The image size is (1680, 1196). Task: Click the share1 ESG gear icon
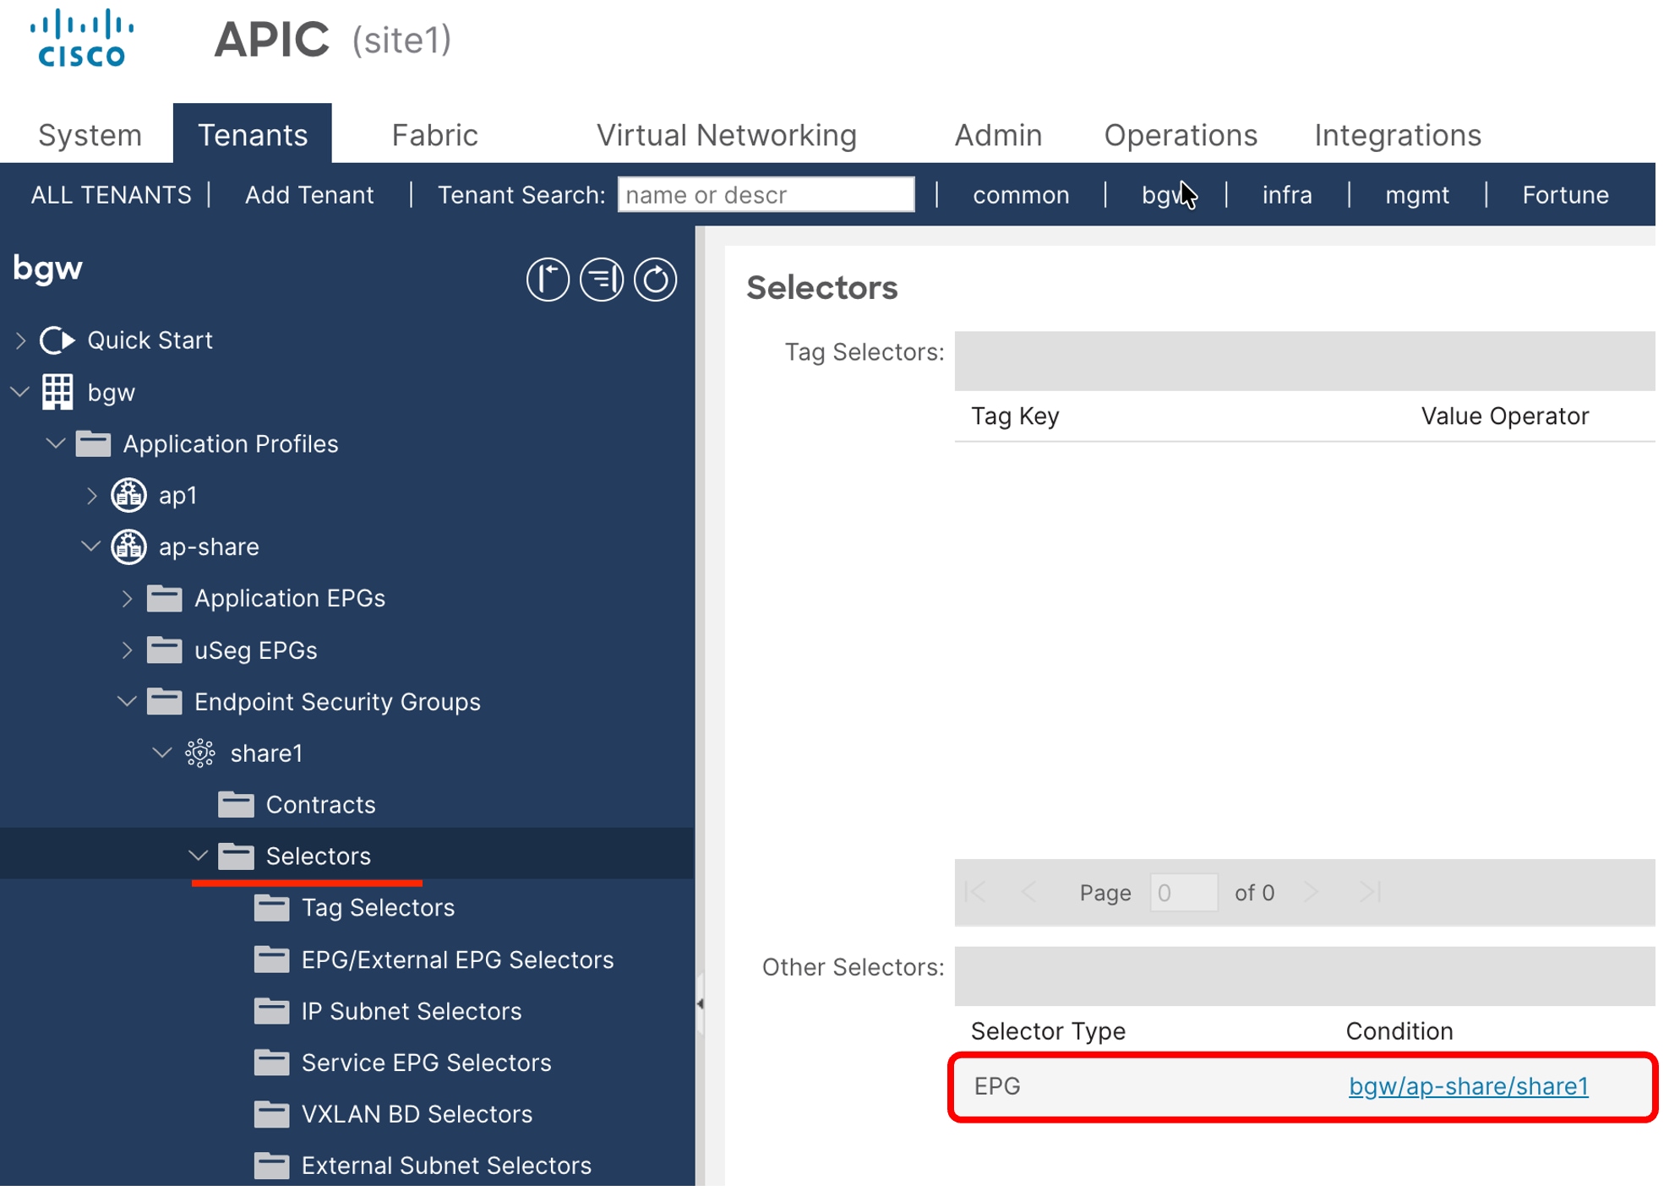pos(200,753)
